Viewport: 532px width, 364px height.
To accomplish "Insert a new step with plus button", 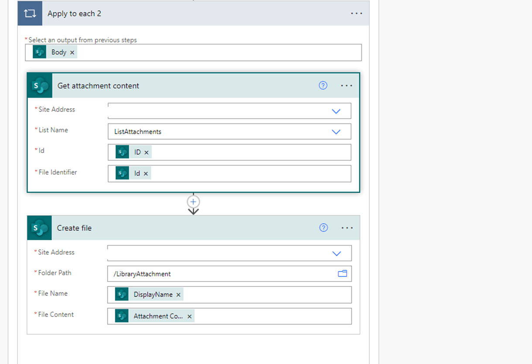I will click(193, 201).
